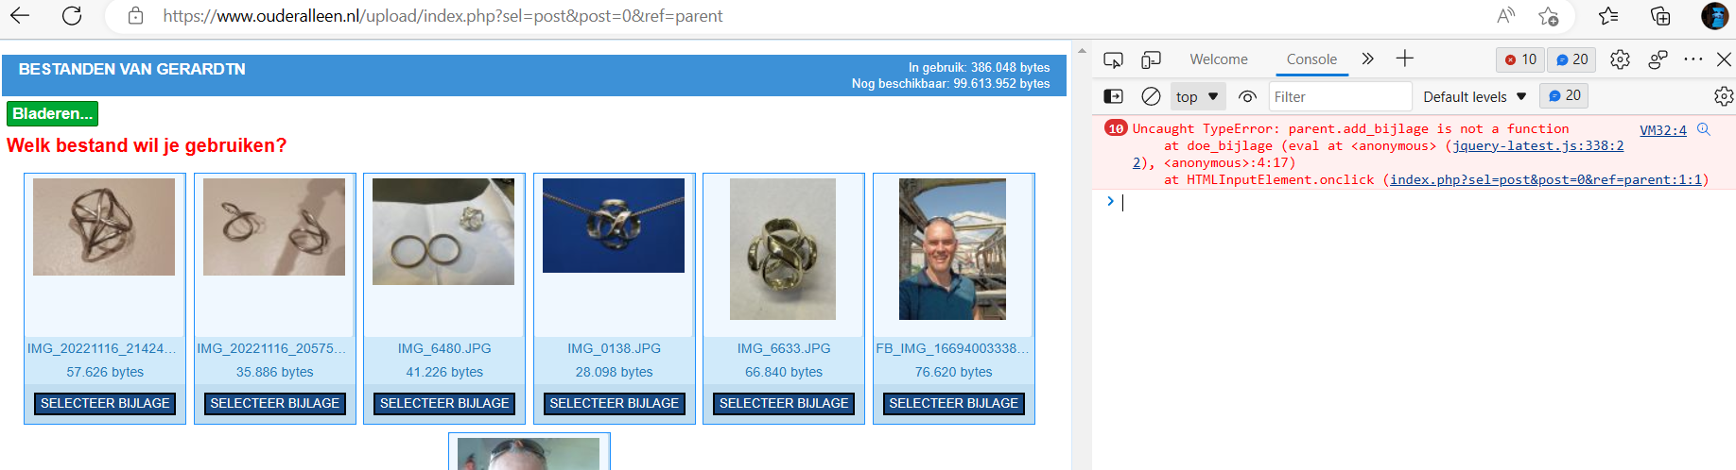Expand more DevTools tabs chevron

(1367, 59)
